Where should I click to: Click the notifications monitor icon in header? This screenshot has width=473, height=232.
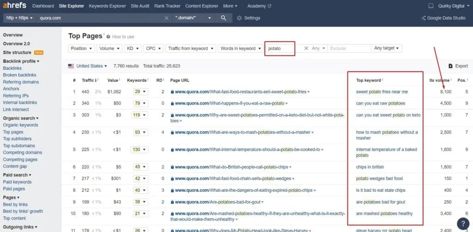click(x=431, y=6)
